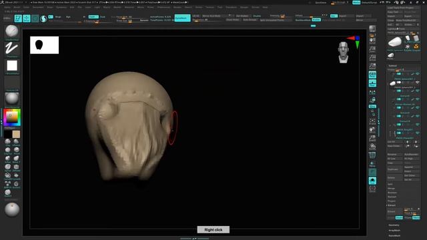Activate Draw mode button
427x240 pixels.
(27, 19)
